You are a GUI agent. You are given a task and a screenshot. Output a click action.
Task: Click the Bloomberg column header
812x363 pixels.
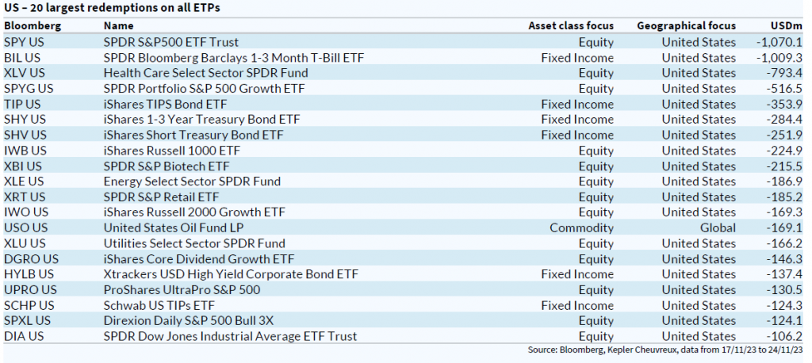point(33,25)
